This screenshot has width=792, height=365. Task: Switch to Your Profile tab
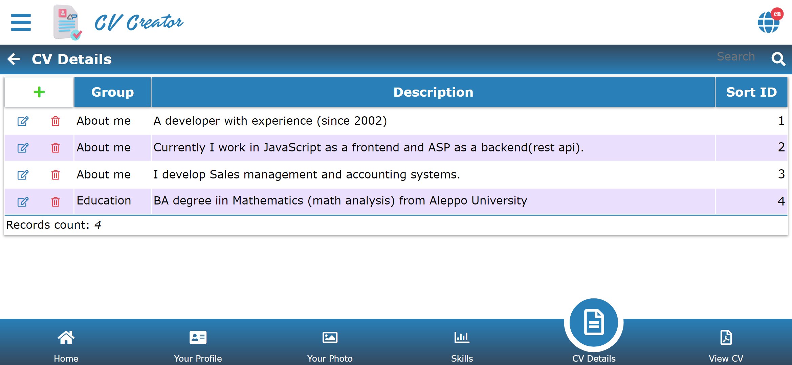pos(198,345)
